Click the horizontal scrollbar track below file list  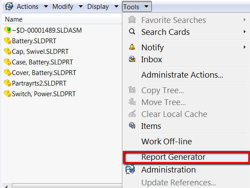point(67,186)
